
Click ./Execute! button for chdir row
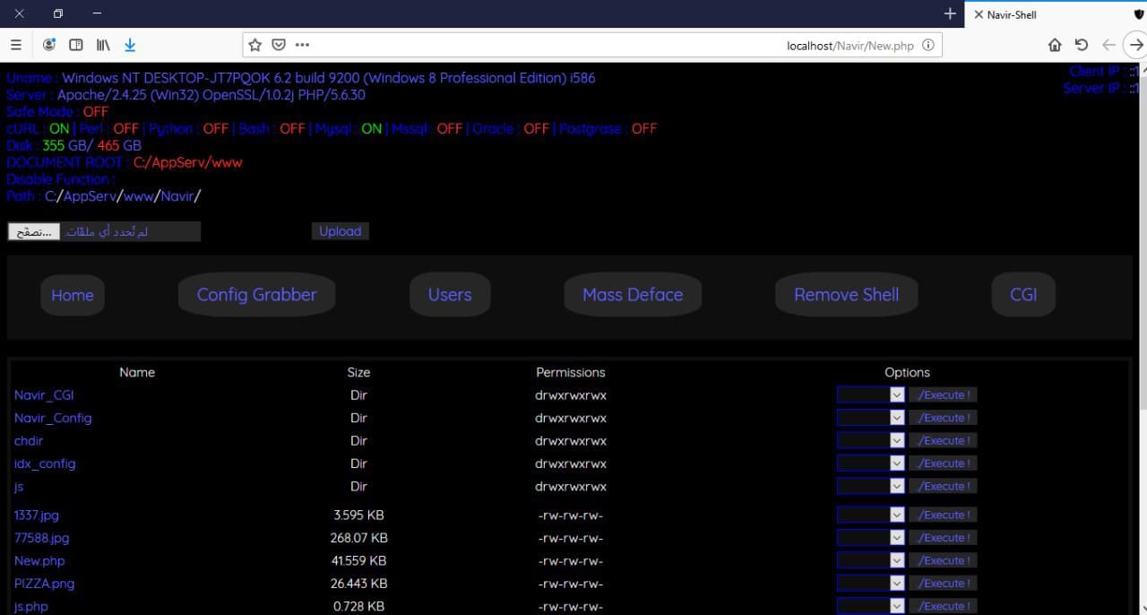(x=943, y=440)
